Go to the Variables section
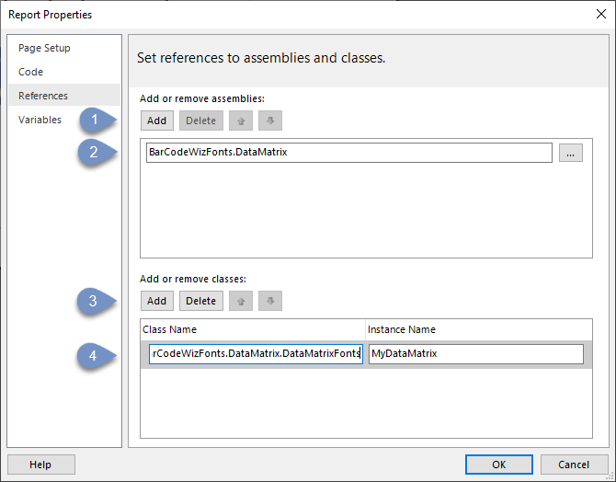The image size is (616, 482). click(x=40, y=120)
